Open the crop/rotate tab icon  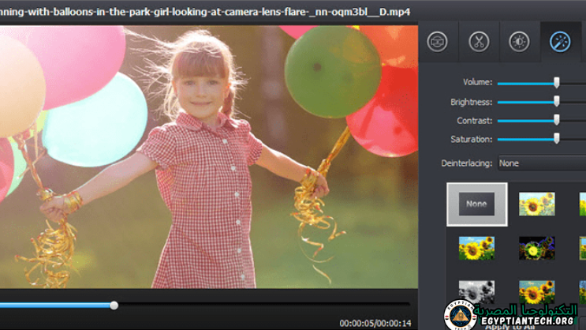point(438,42)
